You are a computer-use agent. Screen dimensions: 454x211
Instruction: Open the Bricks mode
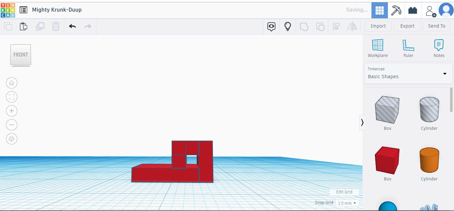click(413, 10)
